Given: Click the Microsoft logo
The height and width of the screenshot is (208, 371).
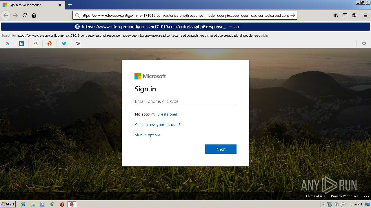Looking at the screenshot, I should tap(150, 76).
